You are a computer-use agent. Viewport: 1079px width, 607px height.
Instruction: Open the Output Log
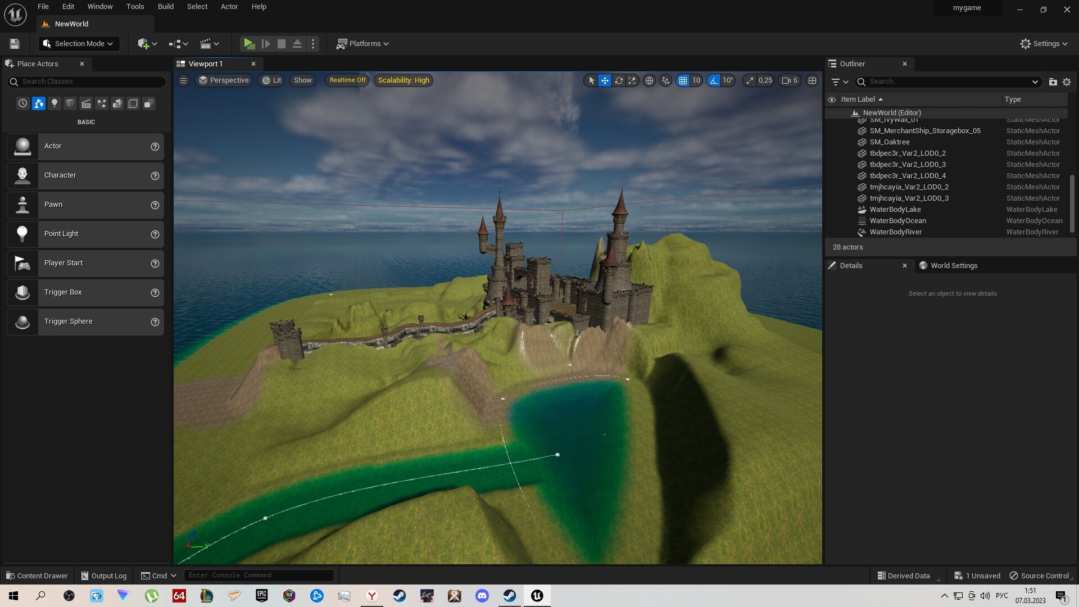point(103,576)
